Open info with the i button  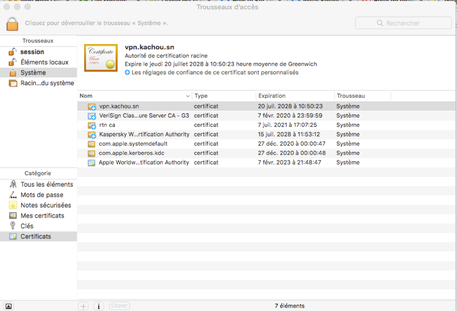pos(99,306)
